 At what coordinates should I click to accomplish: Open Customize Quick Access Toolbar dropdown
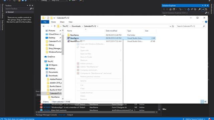pos(54,18)
